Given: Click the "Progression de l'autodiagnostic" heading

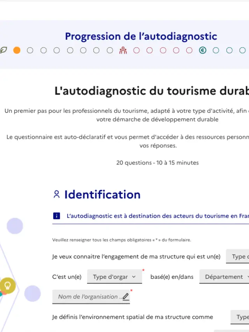Looking at the screenshot, I should pos(141,37).
